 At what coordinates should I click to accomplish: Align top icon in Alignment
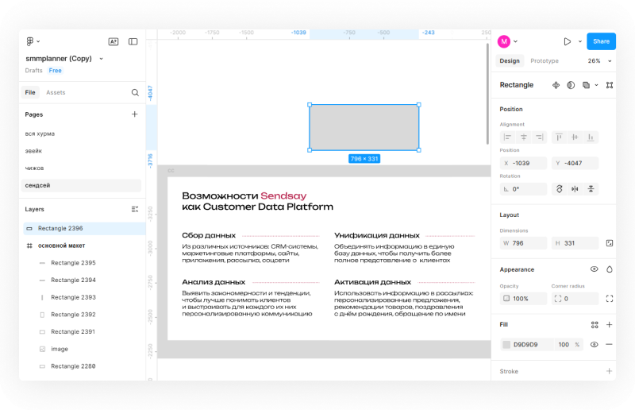pyautogui.click(x=559, y=137)
